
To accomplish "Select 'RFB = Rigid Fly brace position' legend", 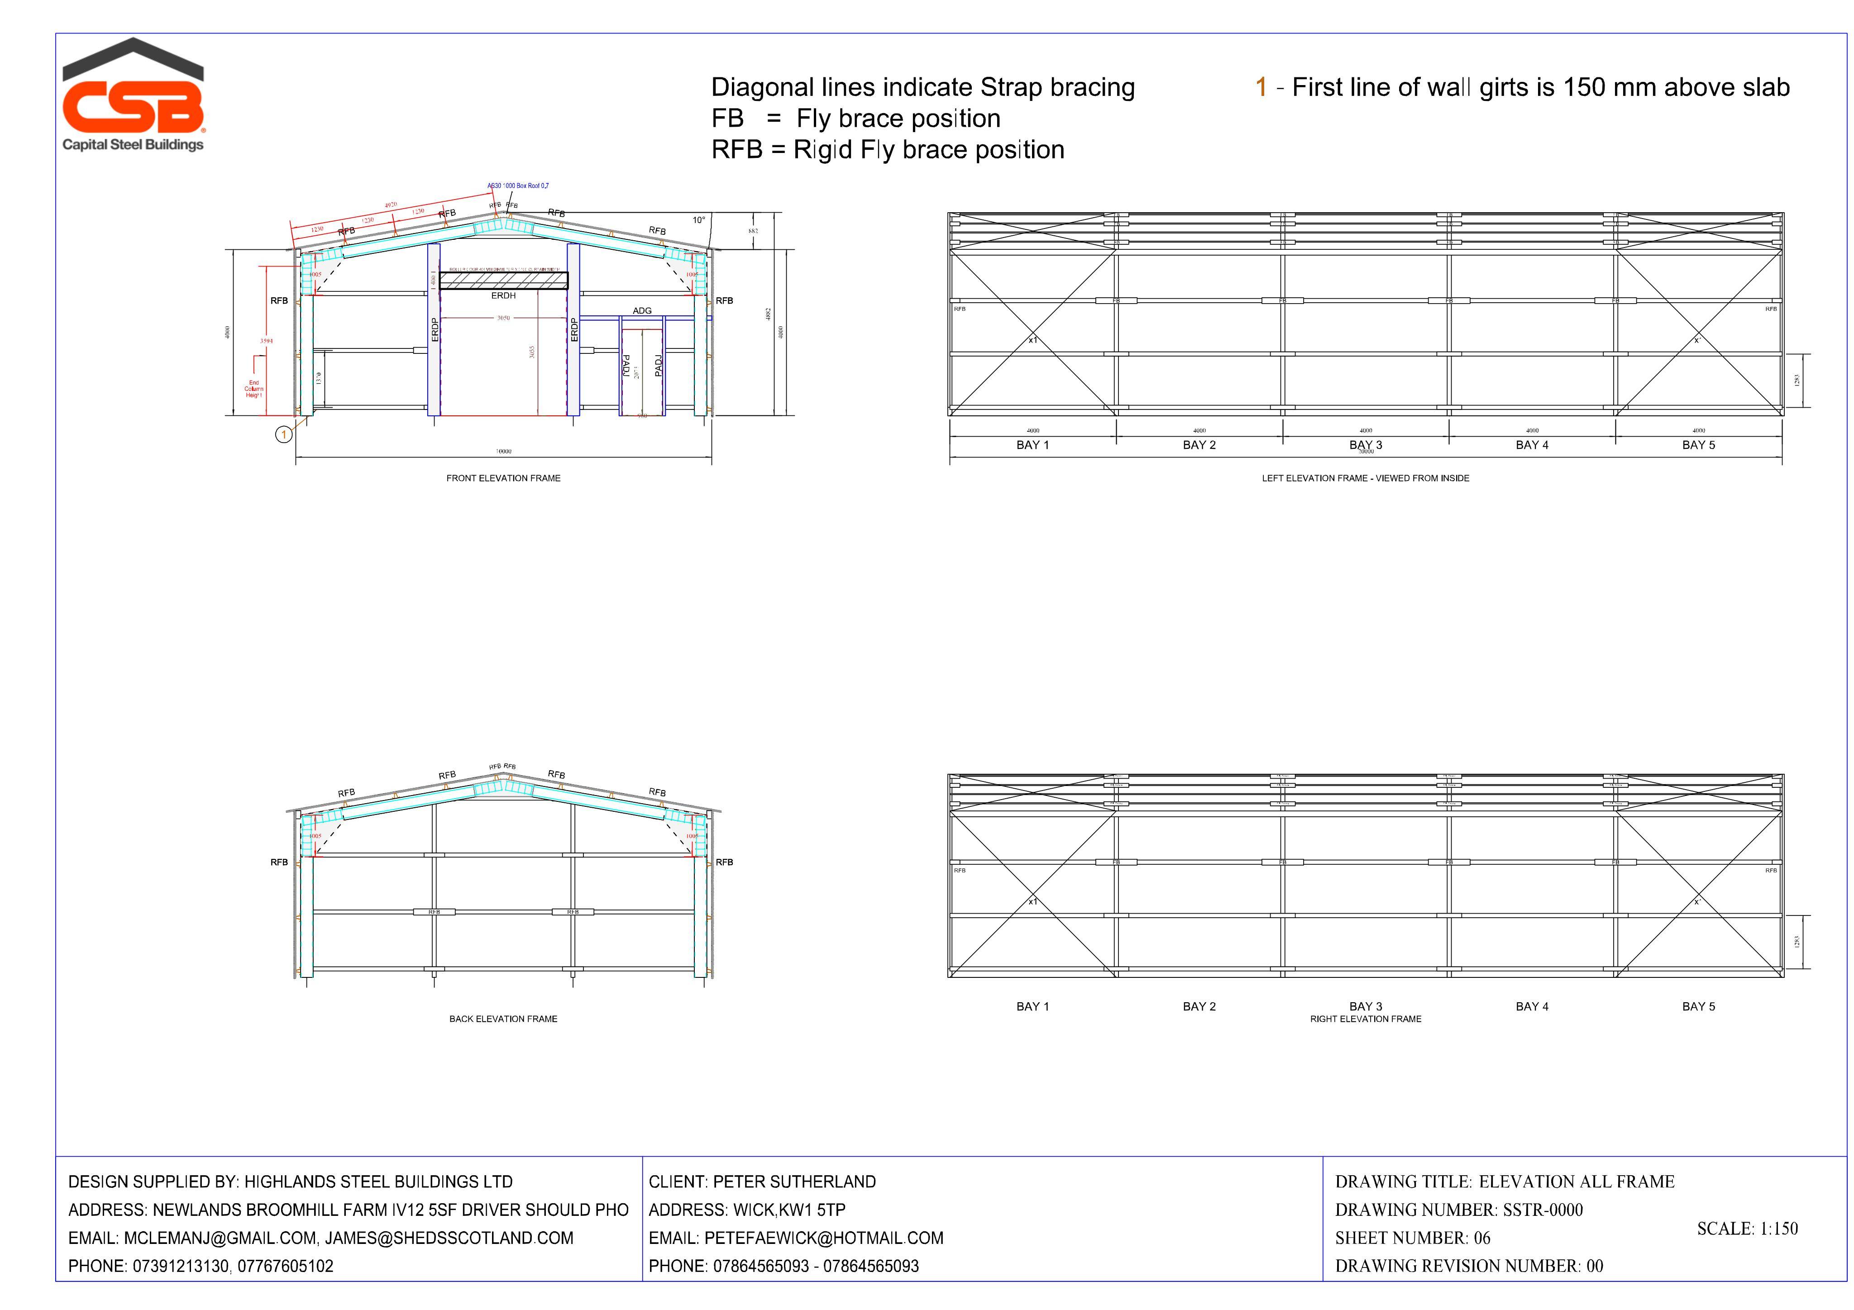I will pos(888,150).
